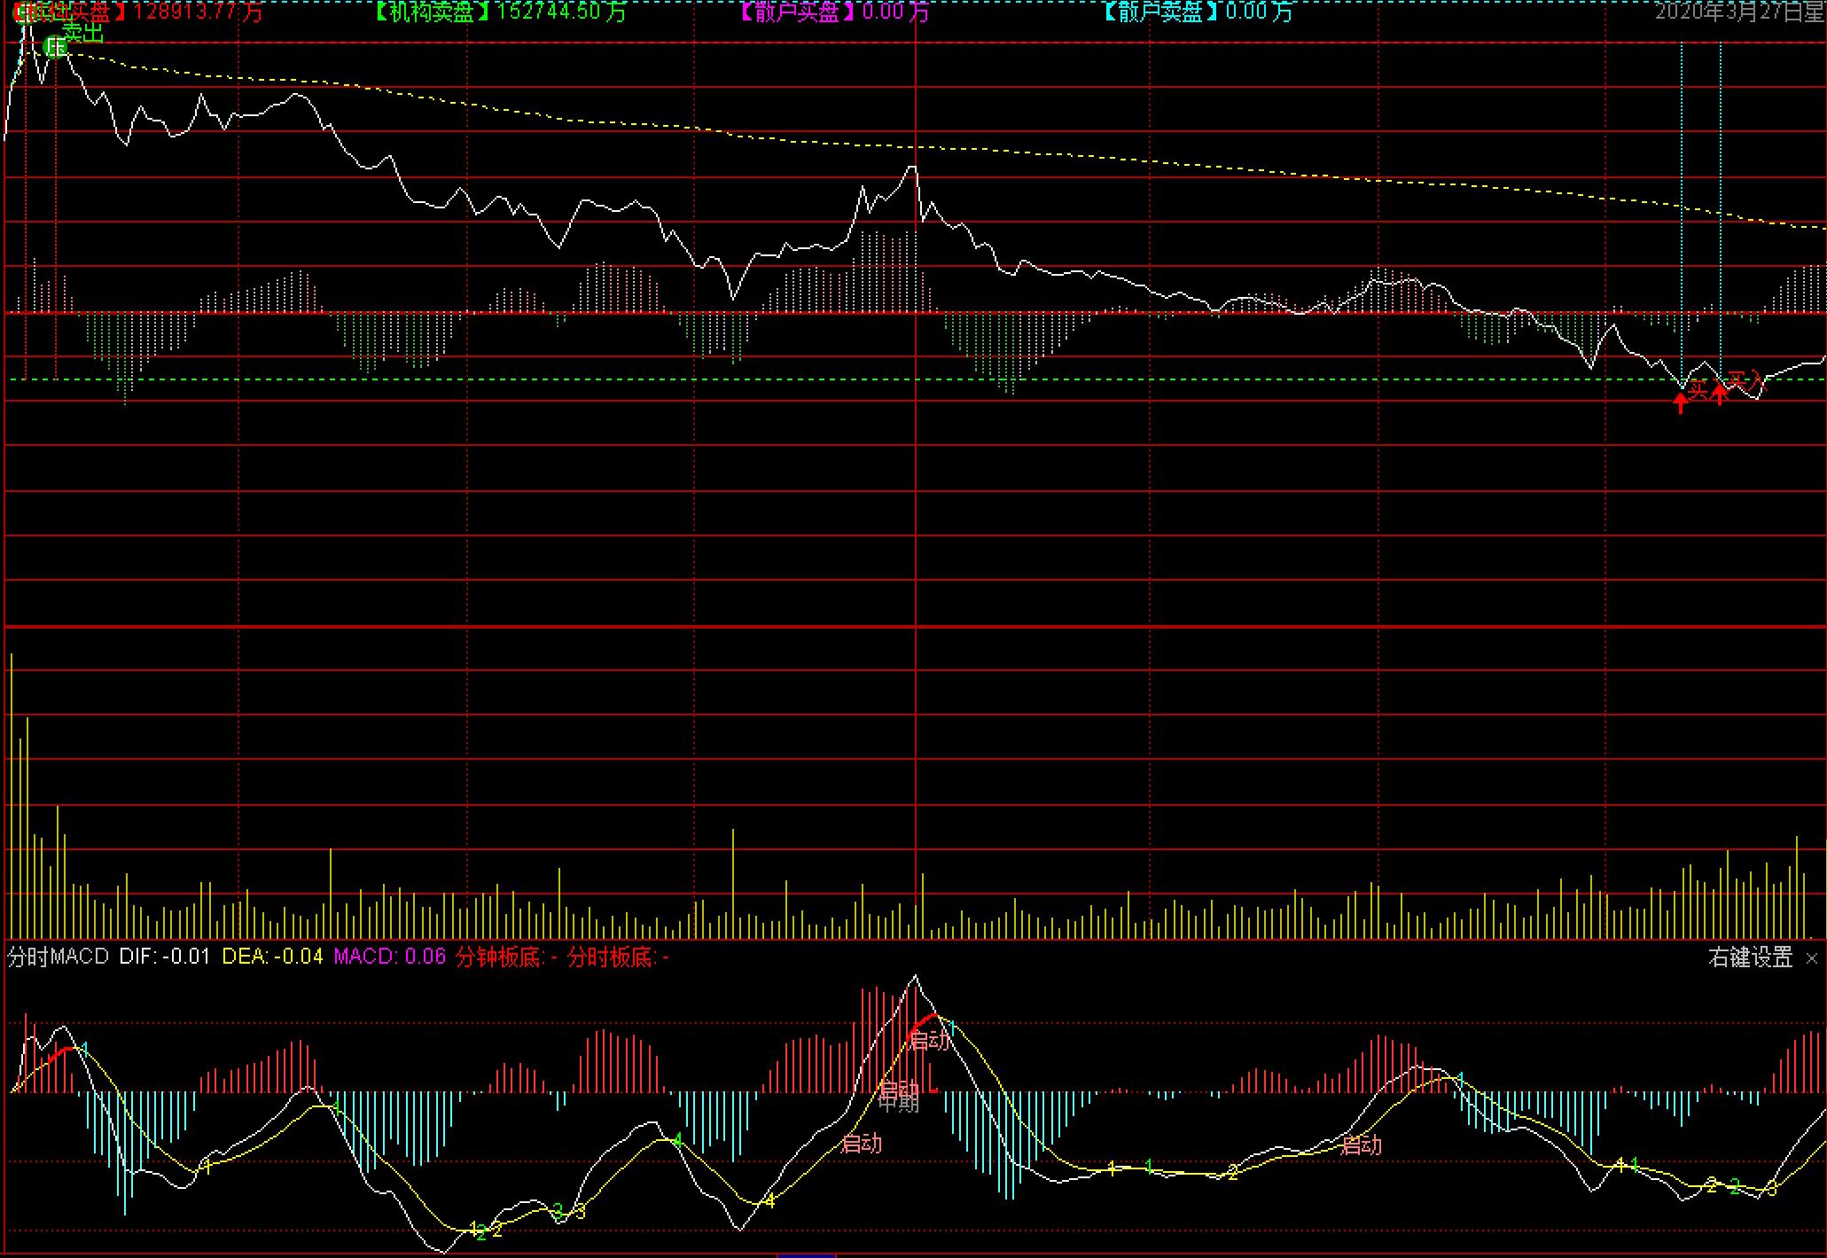Click the blue scroll handle at bottom edge
The image size is (1827, 1258).
806,1254
